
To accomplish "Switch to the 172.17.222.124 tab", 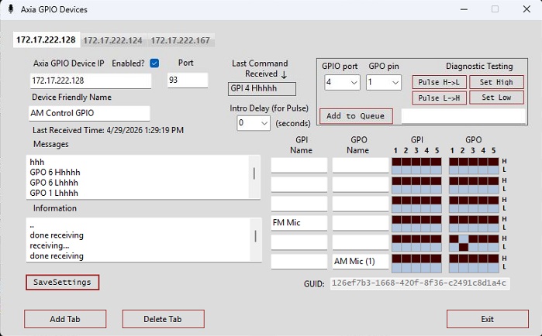I will [112, 39].
